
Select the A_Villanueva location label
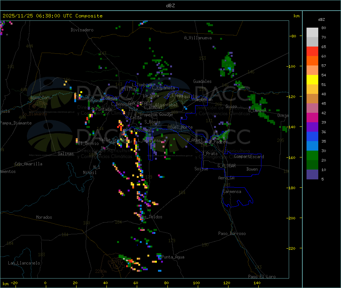[x=198, y=38]
